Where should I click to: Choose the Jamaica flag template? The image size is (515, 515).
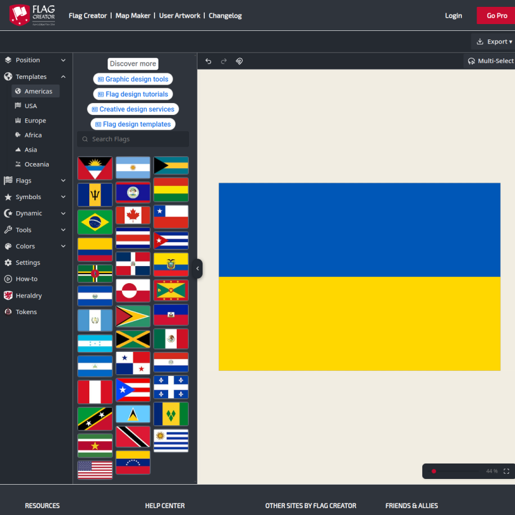(133, 339)
